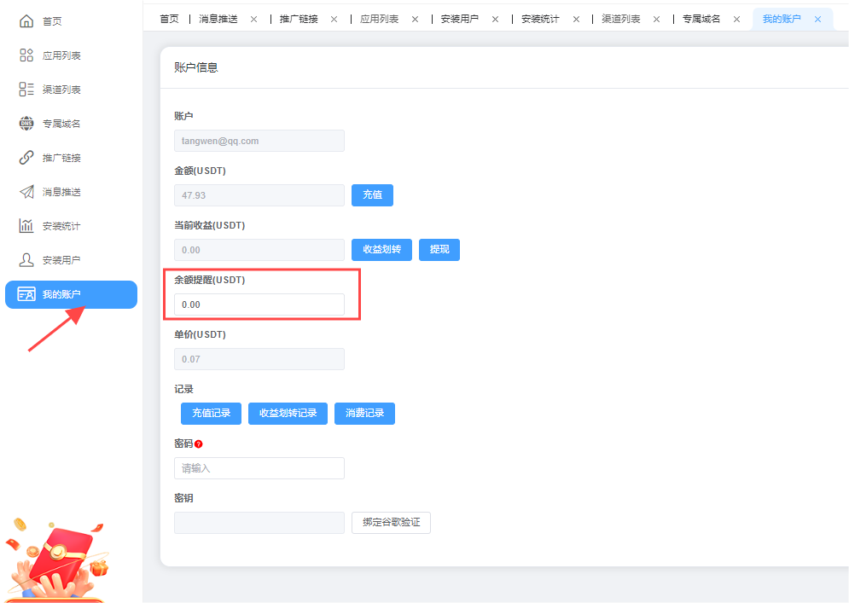
Task: Open 安装统计 chart icon
Action: pyautogui.click(x=26, y=226)
